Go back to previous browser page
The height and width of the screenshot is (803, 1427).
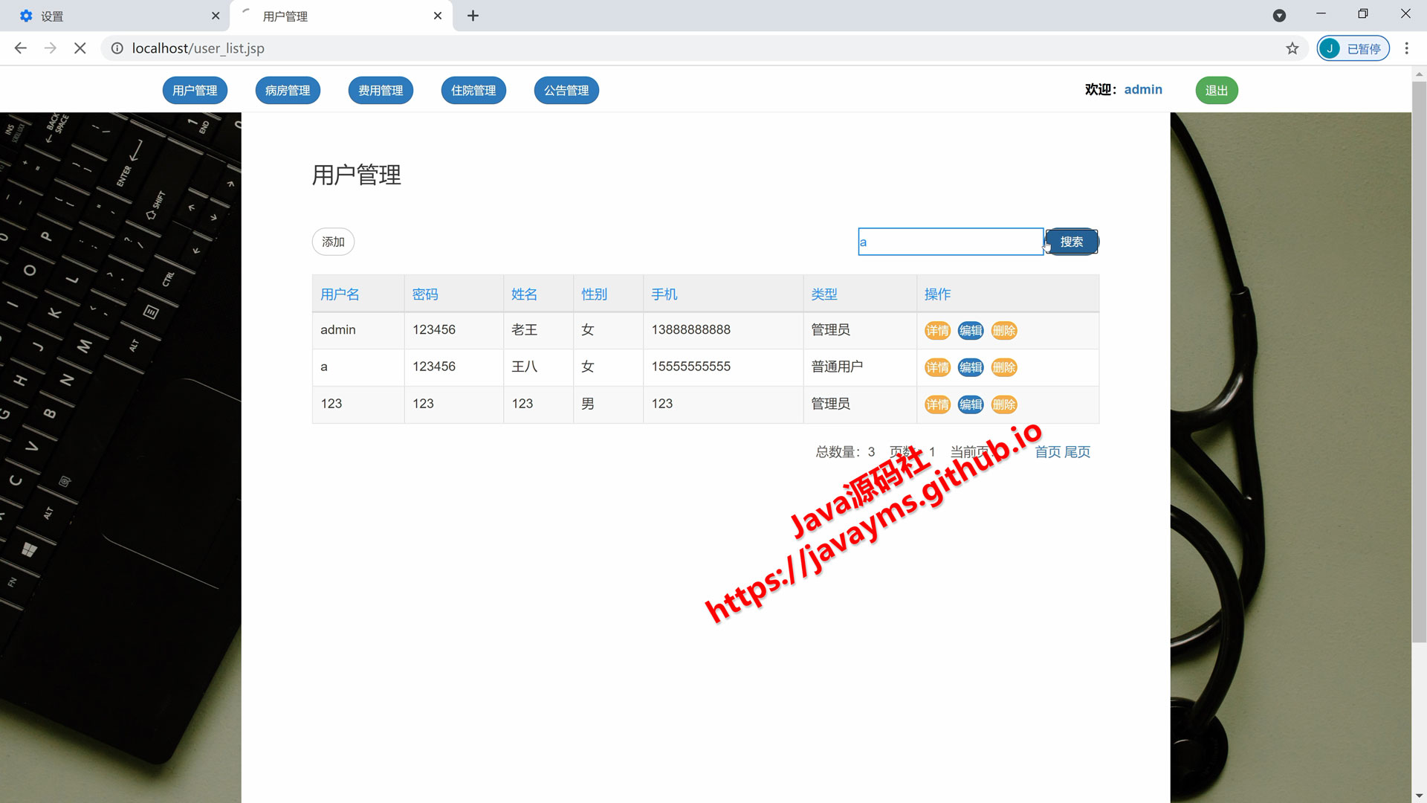pos(21,48)
